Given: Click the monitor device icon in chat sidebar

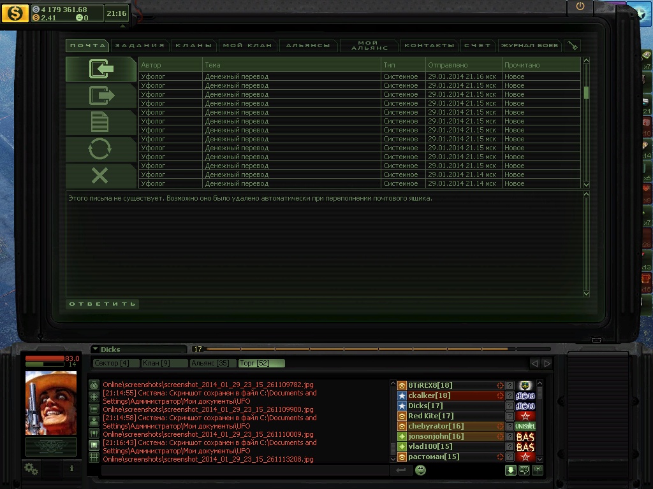Looking at the screenshot, I should [x=94, y=445].
